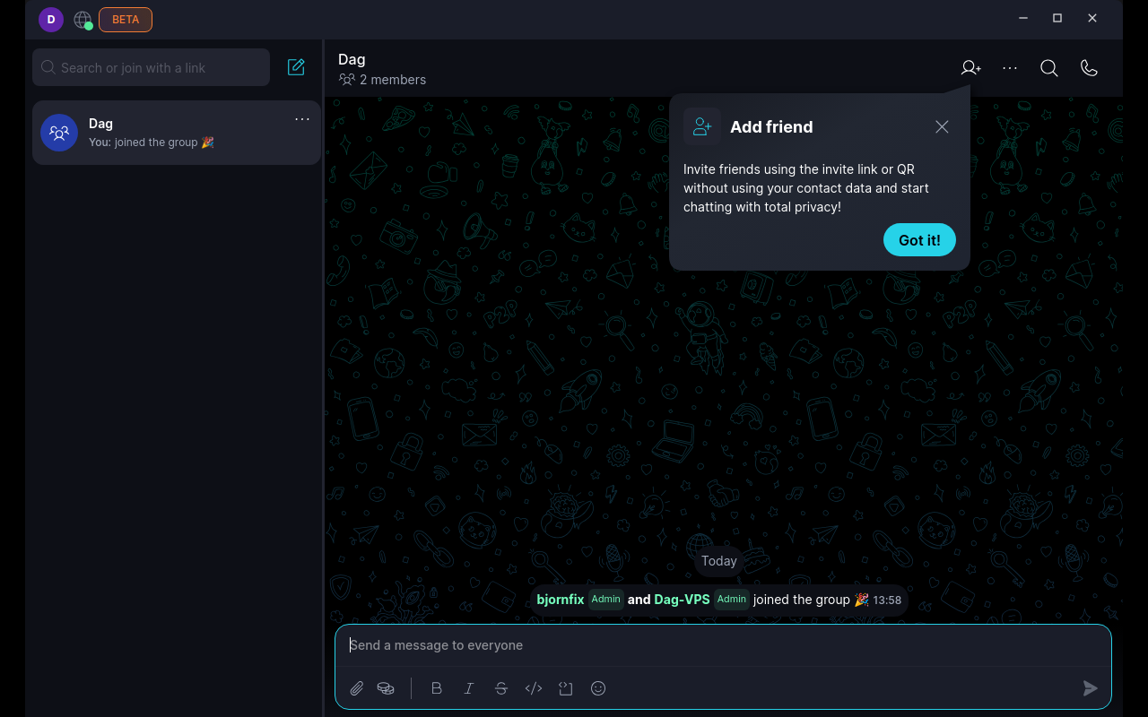Open the emoji picker
This screenshot has width=1148, height=717.
point(598,688)
